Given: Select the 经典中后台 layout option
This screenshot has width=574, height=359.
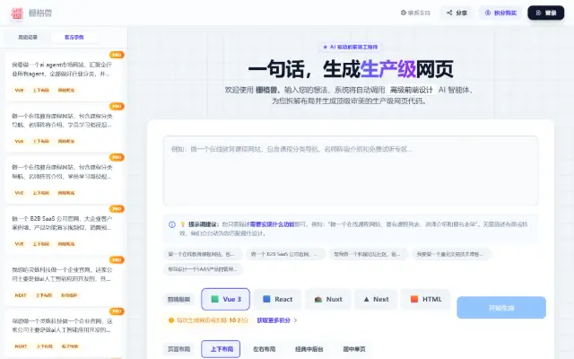Looking at the screenshot, I should (309, 349).
